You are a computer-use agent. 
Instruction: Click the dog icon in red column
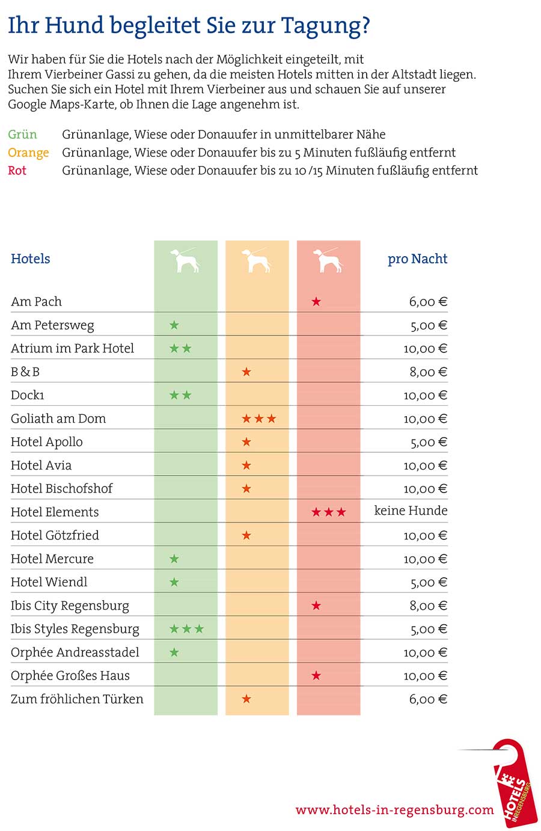328,261
